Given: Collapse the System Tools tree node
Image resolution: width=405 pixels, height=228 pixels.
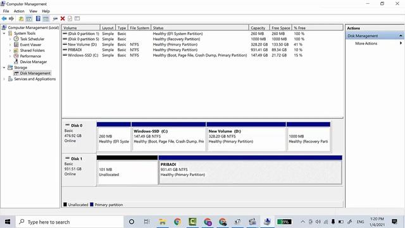Looking at the screenshot, I should 4,34.
